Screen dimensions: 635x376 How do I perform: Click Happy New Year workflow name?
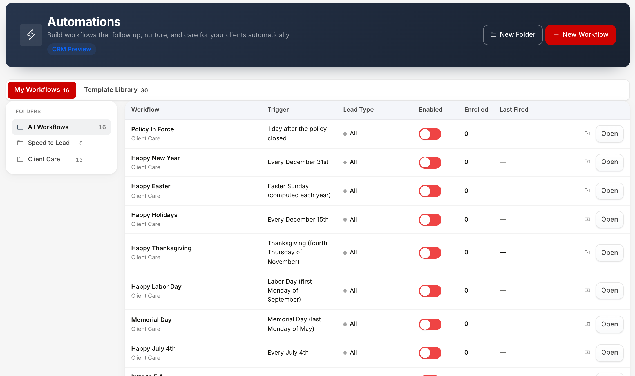[x=155, y=158]
